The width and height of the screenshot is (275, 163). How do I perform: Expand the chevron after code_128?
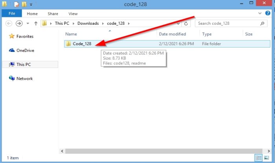click(129, 24)
